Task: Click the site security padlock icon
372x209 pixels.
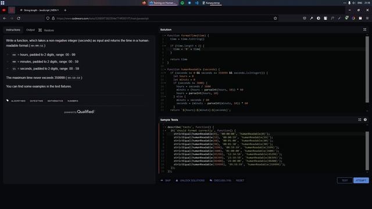Action: [x=53, y=18]
